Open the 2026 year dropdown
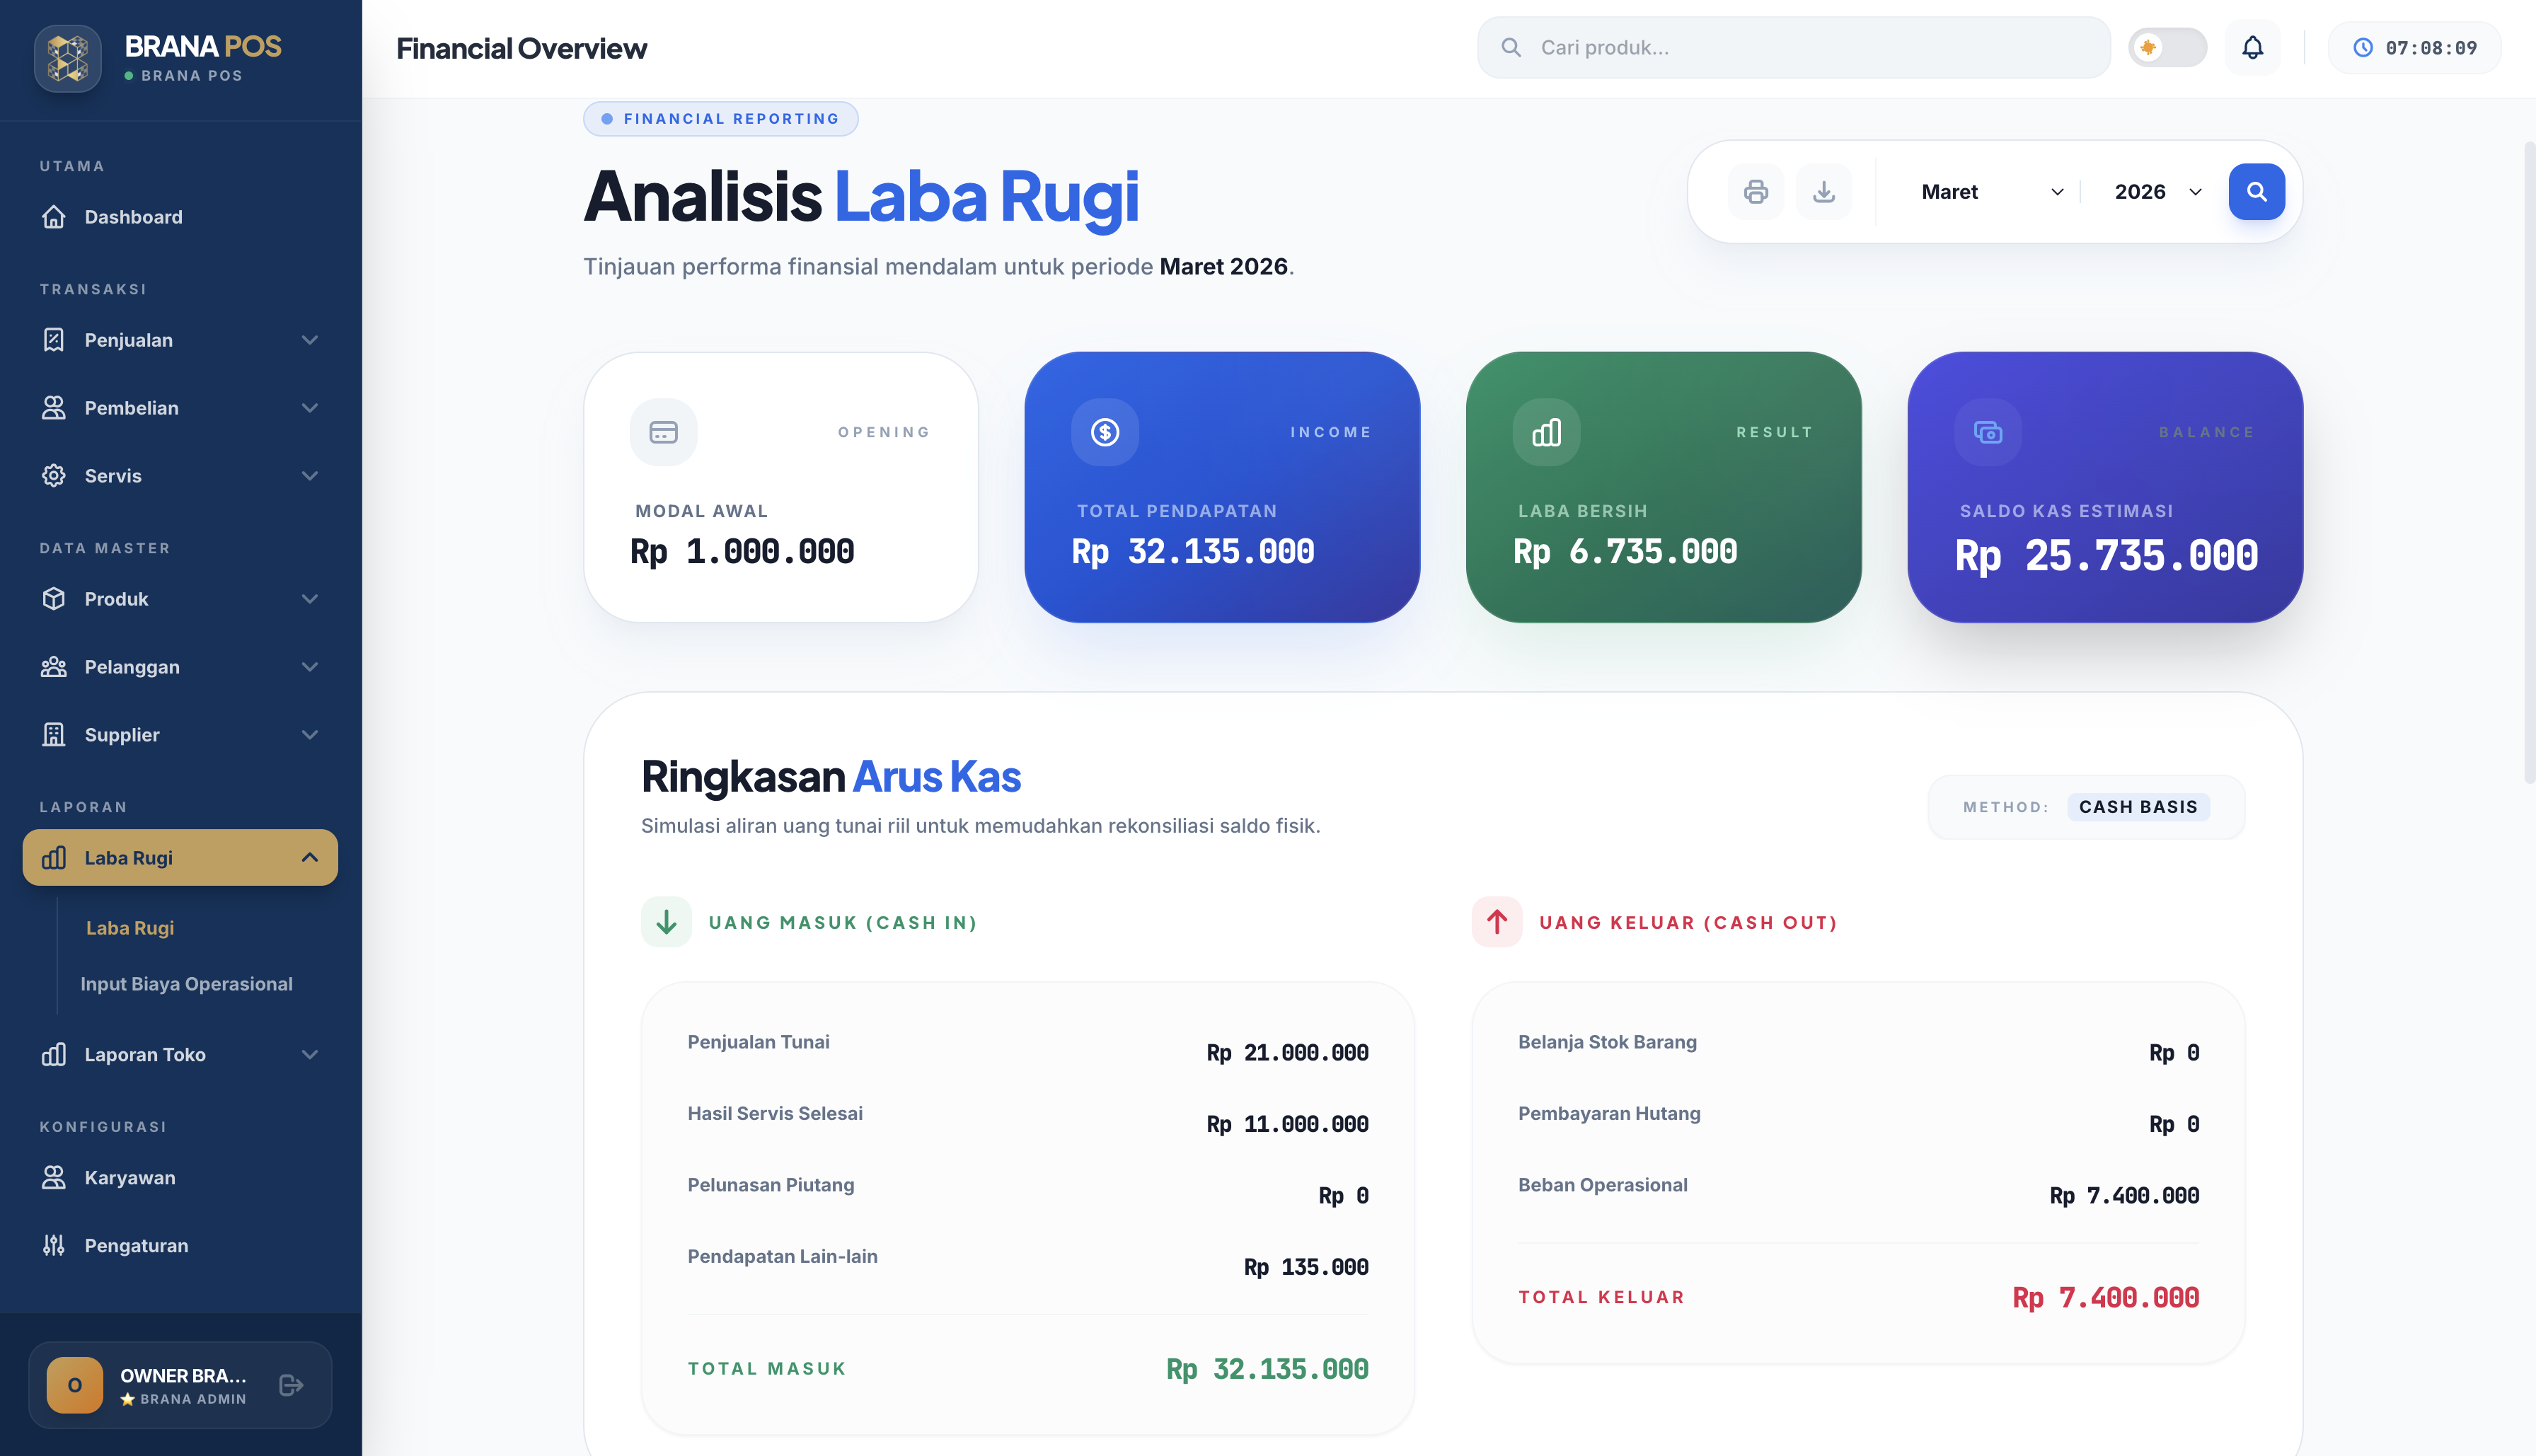Screen dimensions: 2536x1456 coord(2158,191)
